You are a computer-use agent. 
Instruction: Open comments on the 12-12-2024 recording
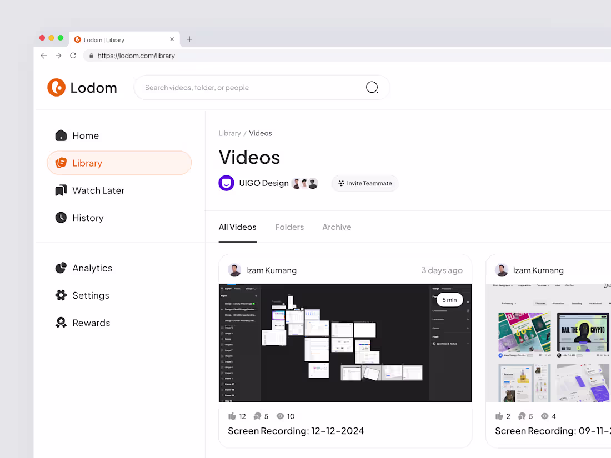(x=257, y=416)
